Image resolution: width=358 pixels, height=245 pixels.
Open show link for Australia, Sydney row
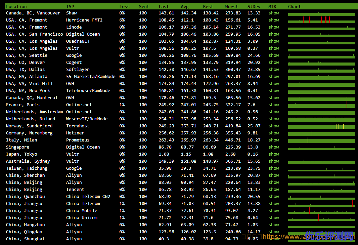pyautogui.click(x=273, y=161)
